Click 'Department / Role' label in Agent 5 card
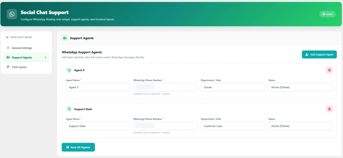The image size is (343, 158). [211, 80]
